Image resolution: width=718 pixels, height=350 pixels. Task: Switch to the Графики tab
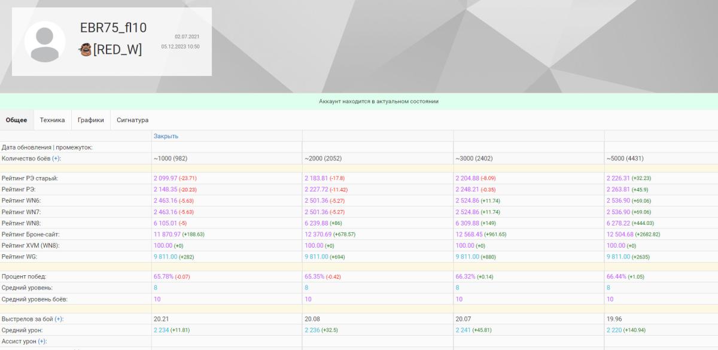90,120
